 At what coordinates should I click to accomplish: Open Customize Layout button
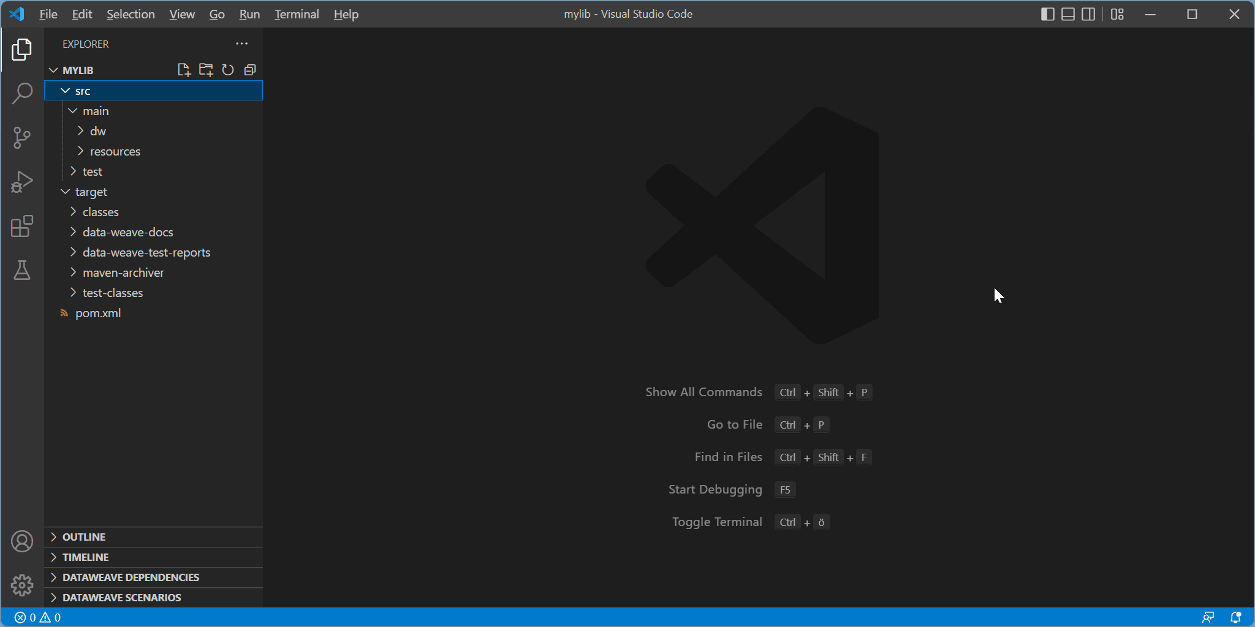coord(1117,14)
